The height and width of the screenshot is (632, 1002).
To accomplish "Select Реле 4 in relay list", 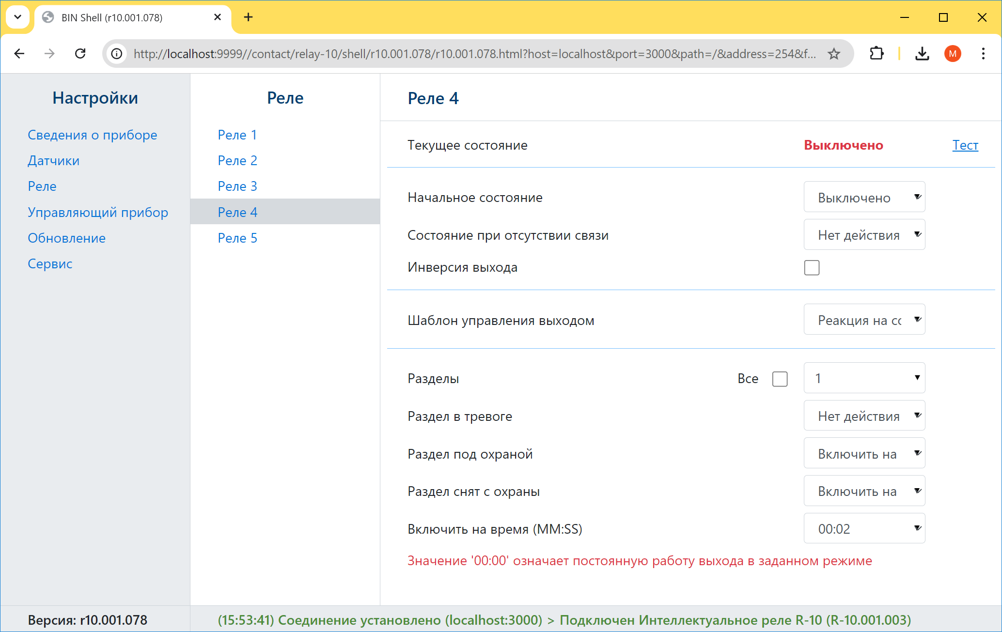I will (x=285, y=212).
